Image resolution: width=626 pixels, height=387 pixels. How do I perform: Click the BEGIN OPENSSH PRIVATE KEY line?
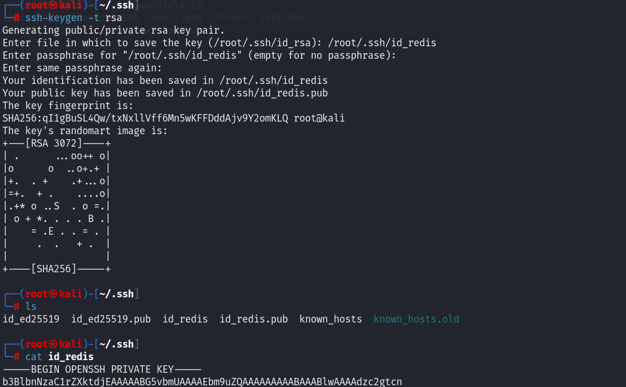[102, 369]
